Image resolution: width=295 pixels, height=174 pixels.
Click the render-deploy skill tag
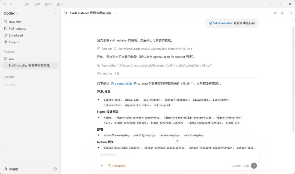pos(169,136)
